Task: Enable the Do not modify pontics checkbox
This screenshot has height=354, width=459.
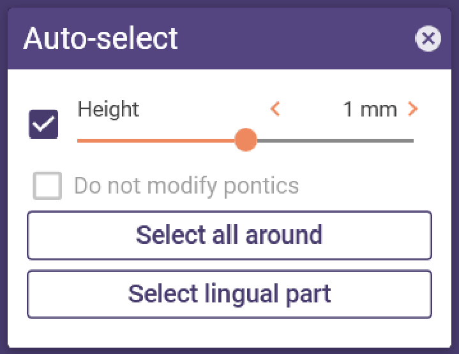Action: (47, 186)
